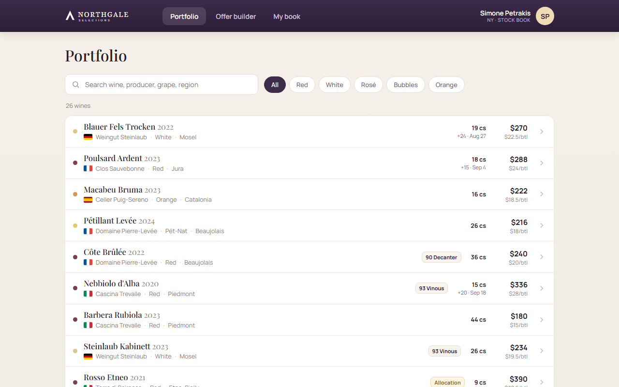Screen dimensions: 619x387
Task: Click the color dot beside Pétillant Levée
Action: (75, 225)
